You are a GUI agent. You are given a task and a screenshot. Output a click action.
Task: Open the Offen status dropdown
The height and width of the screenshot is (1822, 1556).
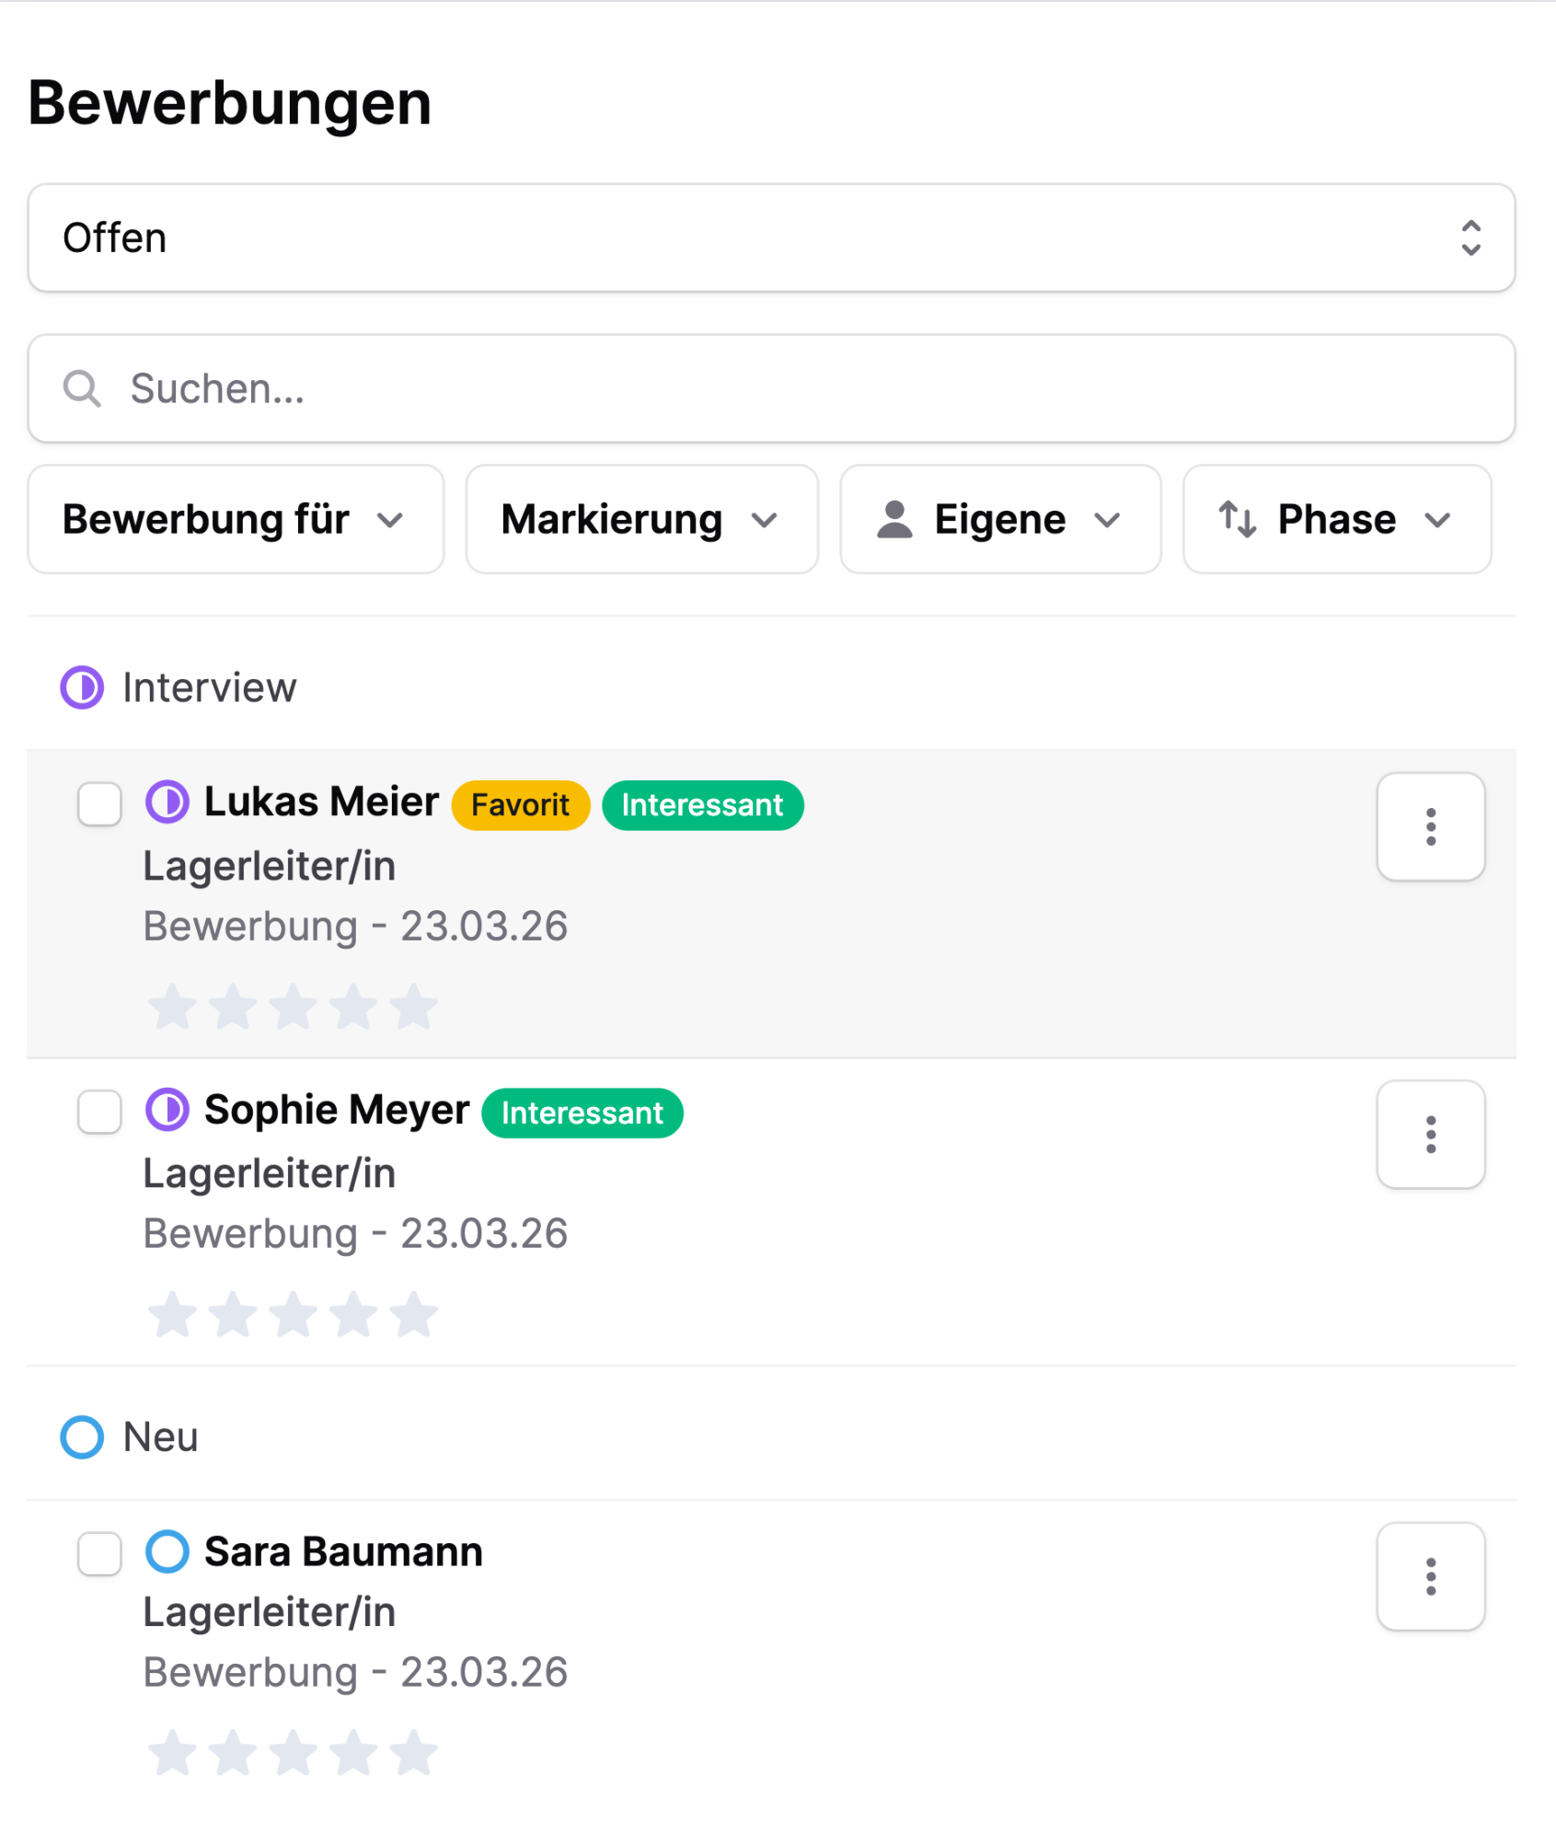[770, 238]
